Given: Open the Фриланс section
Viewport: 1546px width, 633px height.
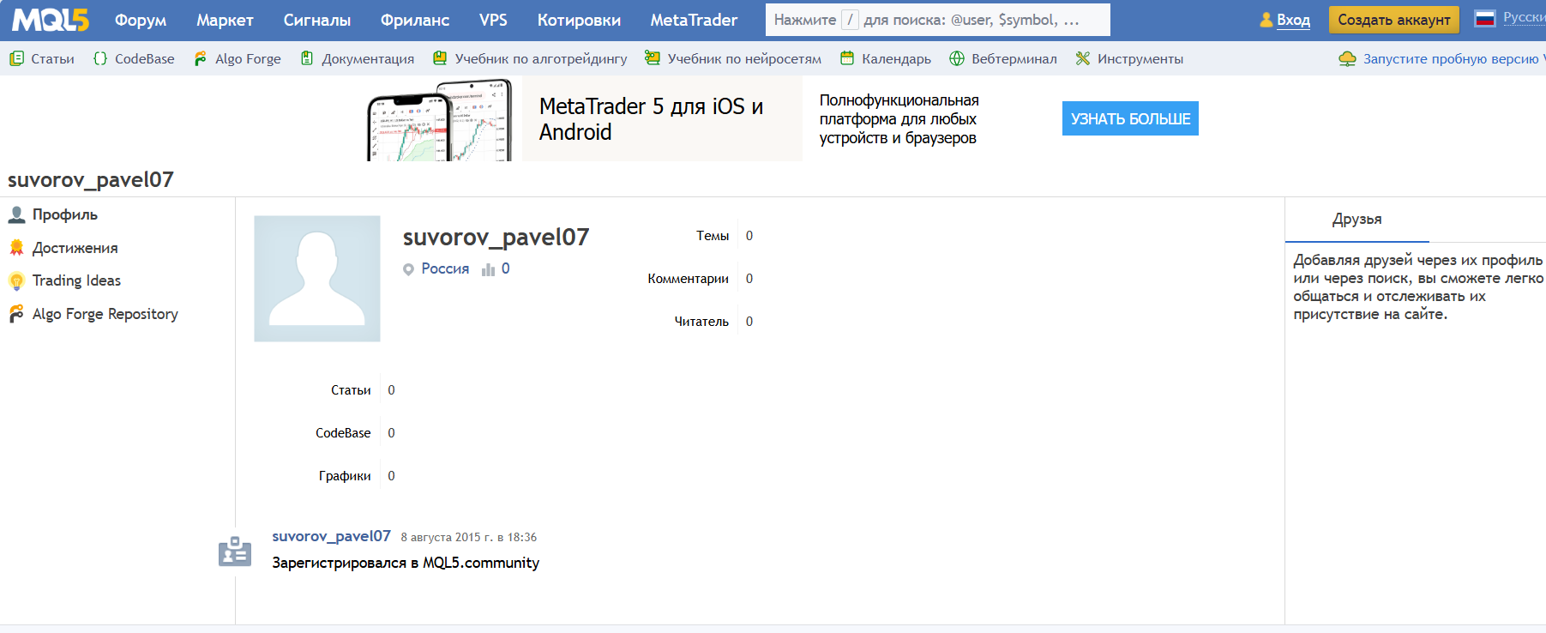Looking at the screenshot, I should (415, 20).
